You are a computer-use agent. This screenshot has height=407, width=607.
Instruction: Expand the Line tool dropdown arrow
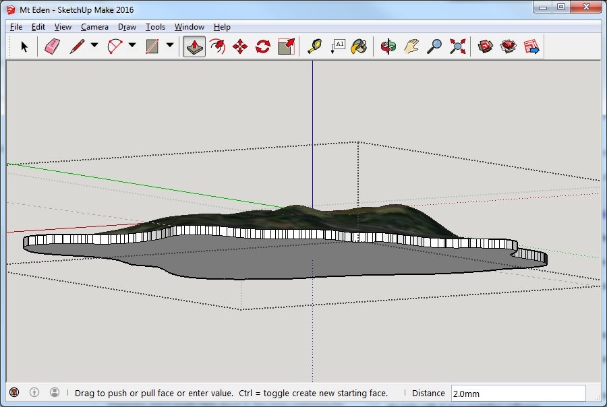[x=94, y=46]
